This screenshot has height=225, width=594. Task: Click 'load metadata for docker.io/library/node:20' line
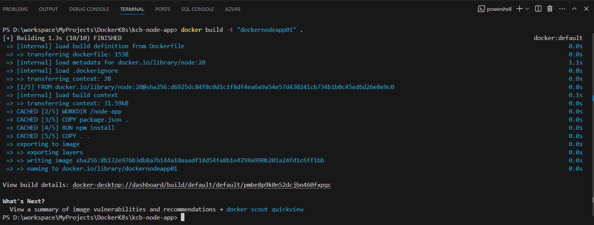pos(106,63)
